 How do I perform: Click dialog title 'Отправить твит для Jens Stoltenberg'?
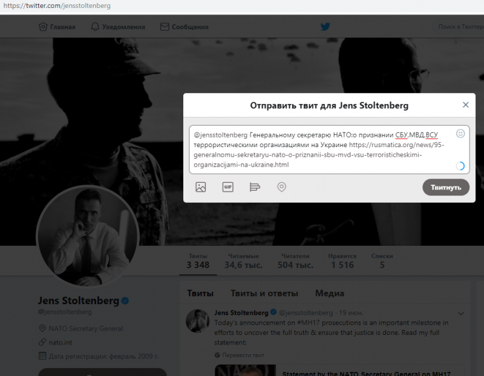coord(329,105)
